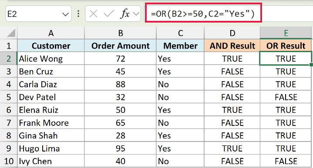Click order amount 45 cell
Image resolution: width=313 pixels, height=168 pixels.
tap(121, 71)
